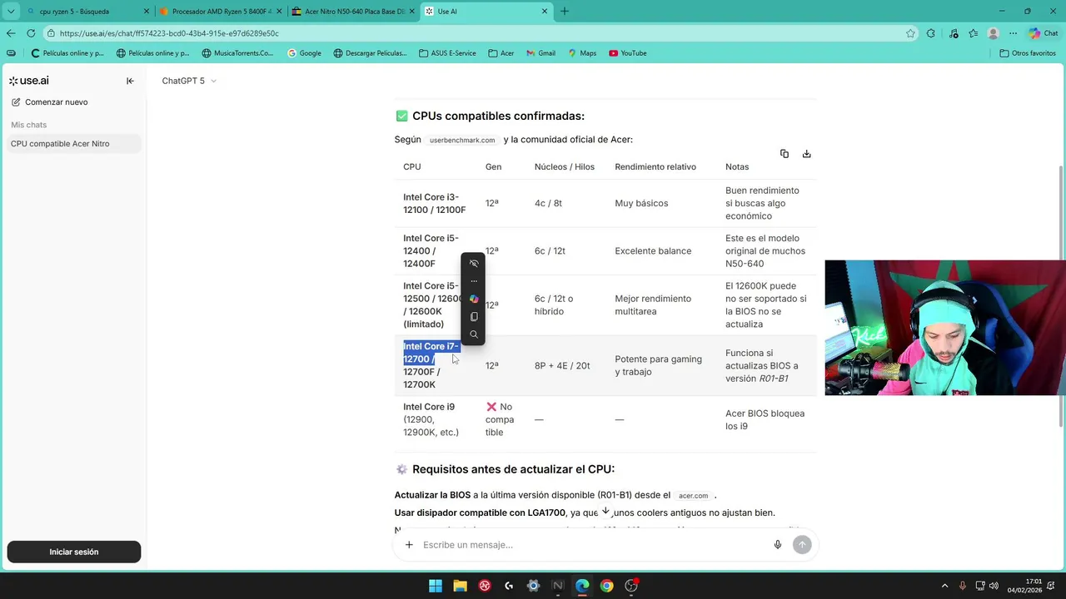Open the ASUS E-Service bookmarks folder
The height and width of the screenshot is (599, 1066).
[447, 53]
